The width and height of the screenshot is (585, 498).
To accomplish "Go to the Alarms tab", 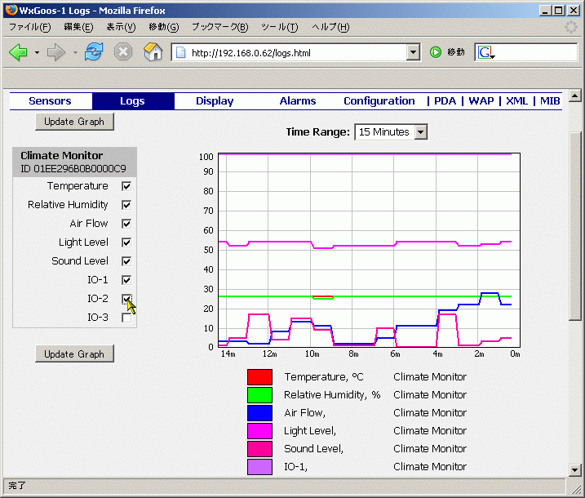I will pos(298,100).
